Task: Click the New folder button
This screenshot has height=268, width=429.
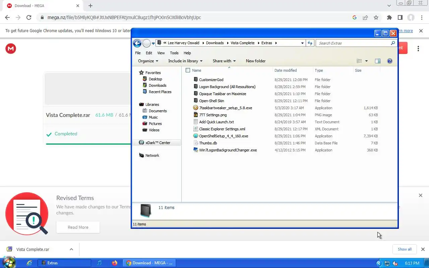Action: 256,61
